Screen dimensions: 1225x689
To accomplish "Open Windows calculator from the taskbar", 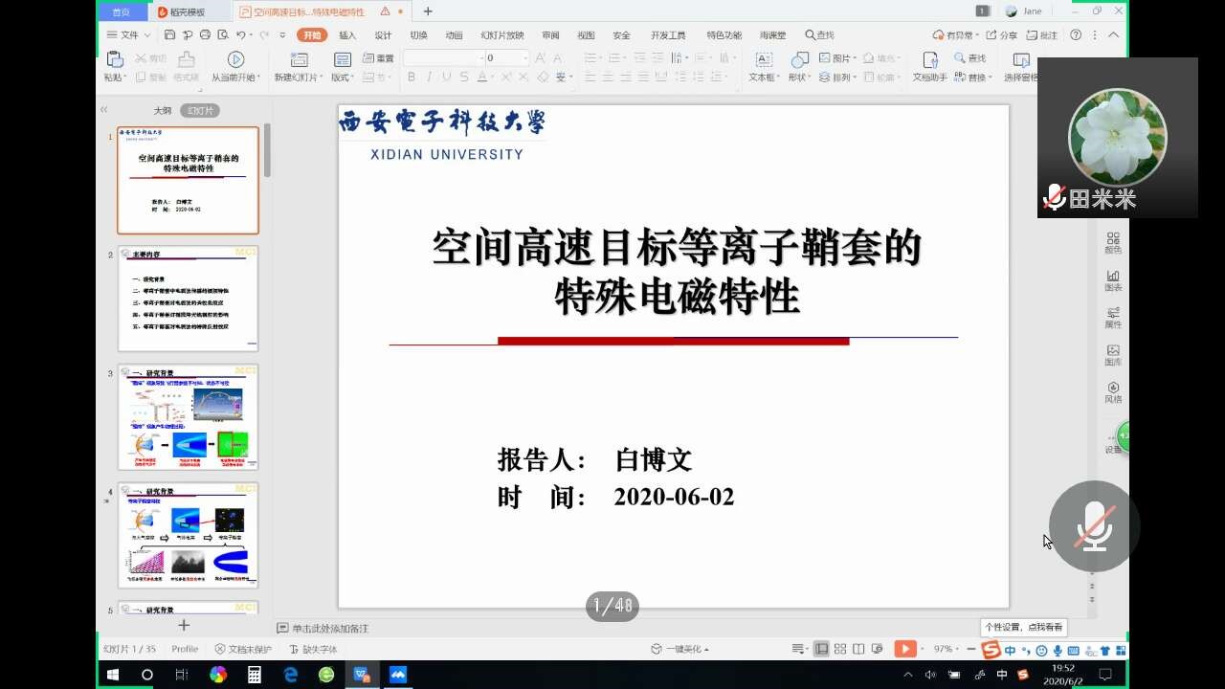I will [x=255, y=675].
